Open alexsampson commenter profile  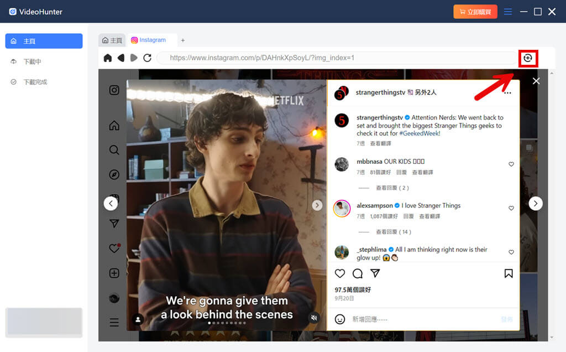[375, 206]
